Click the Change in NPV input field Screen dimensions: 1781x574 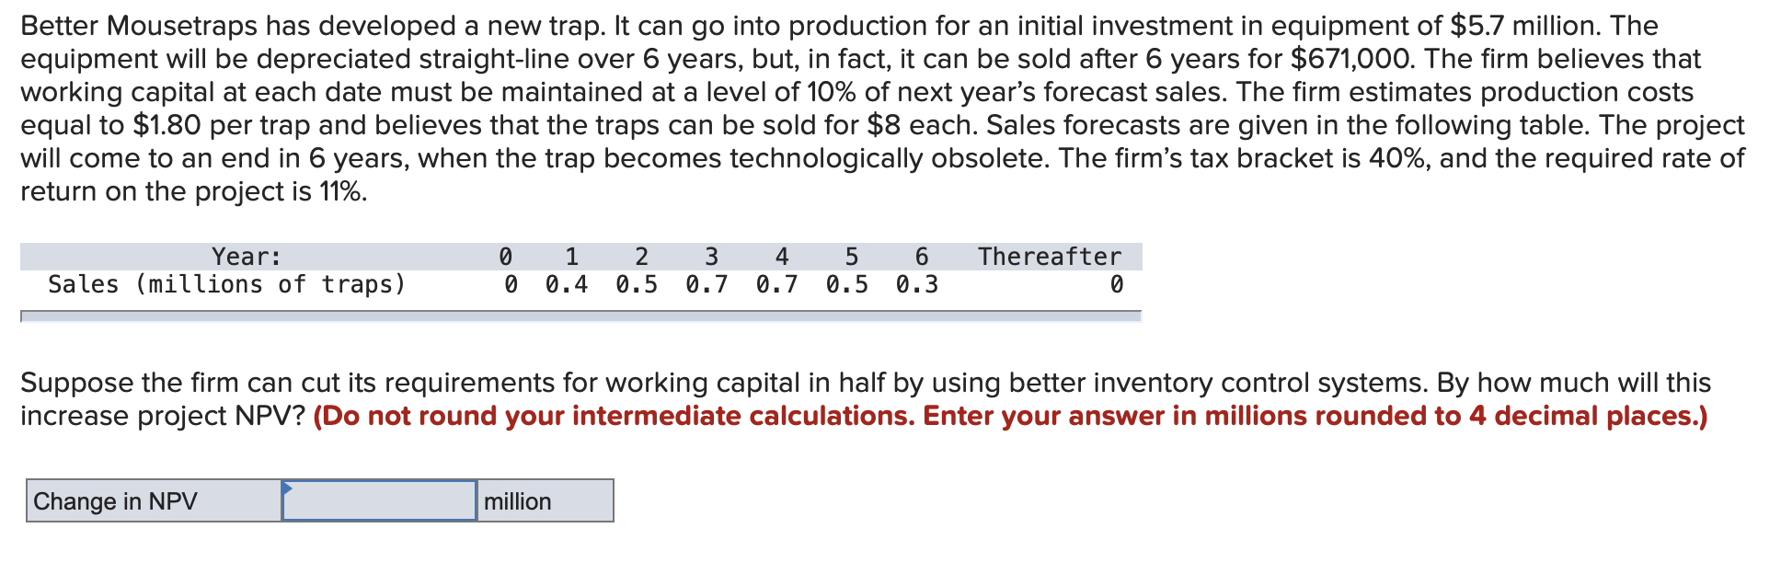pos(377,501)
